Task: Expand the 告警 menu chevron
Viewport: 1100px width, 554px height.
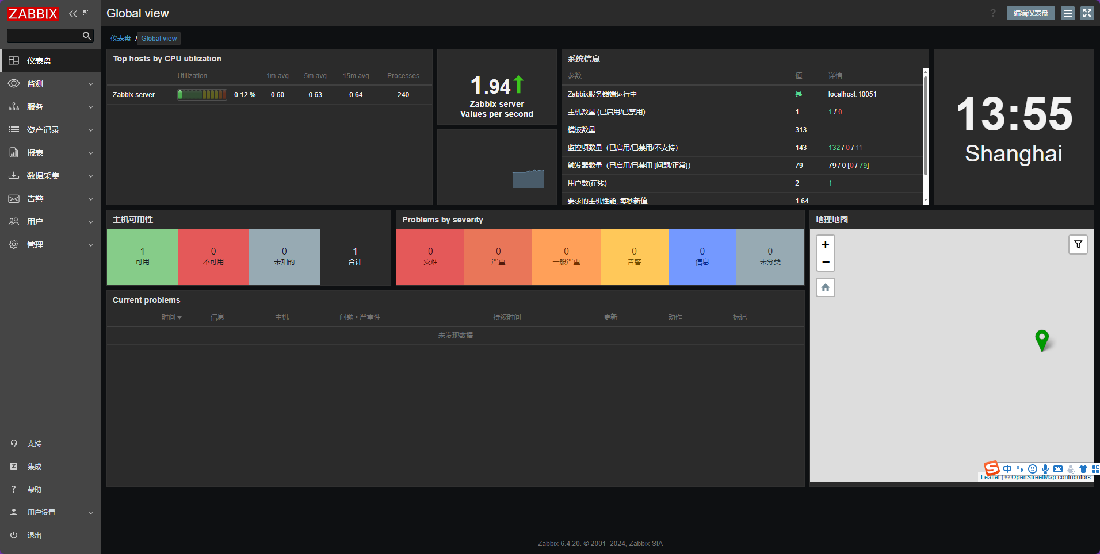Action: [x=91, y=199]
